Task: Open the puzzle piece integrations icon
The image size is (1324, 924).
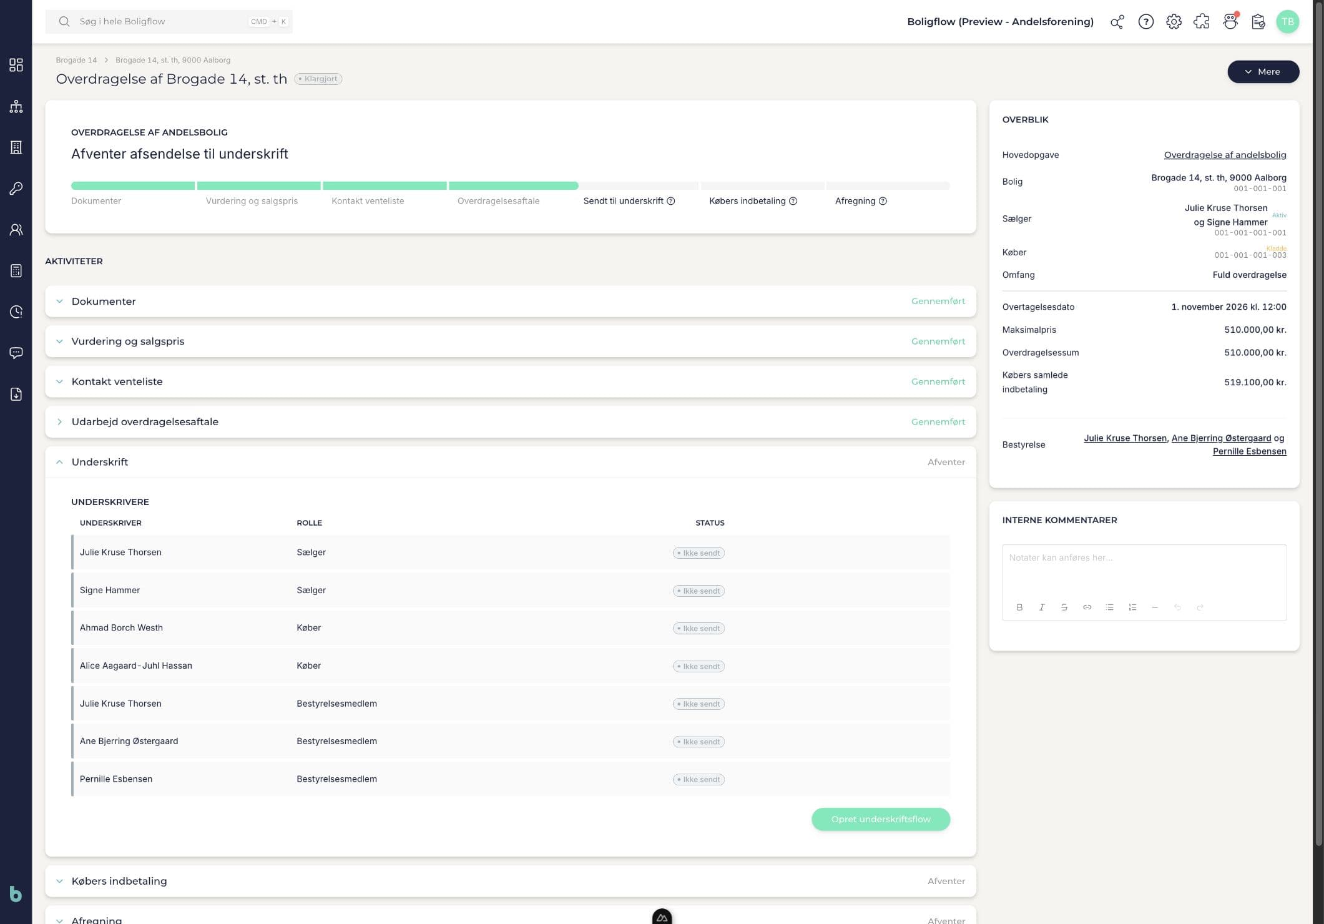Action: click(x=1202, y=22)
